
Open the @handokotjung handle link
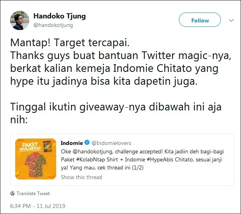[x=53, y=25]
